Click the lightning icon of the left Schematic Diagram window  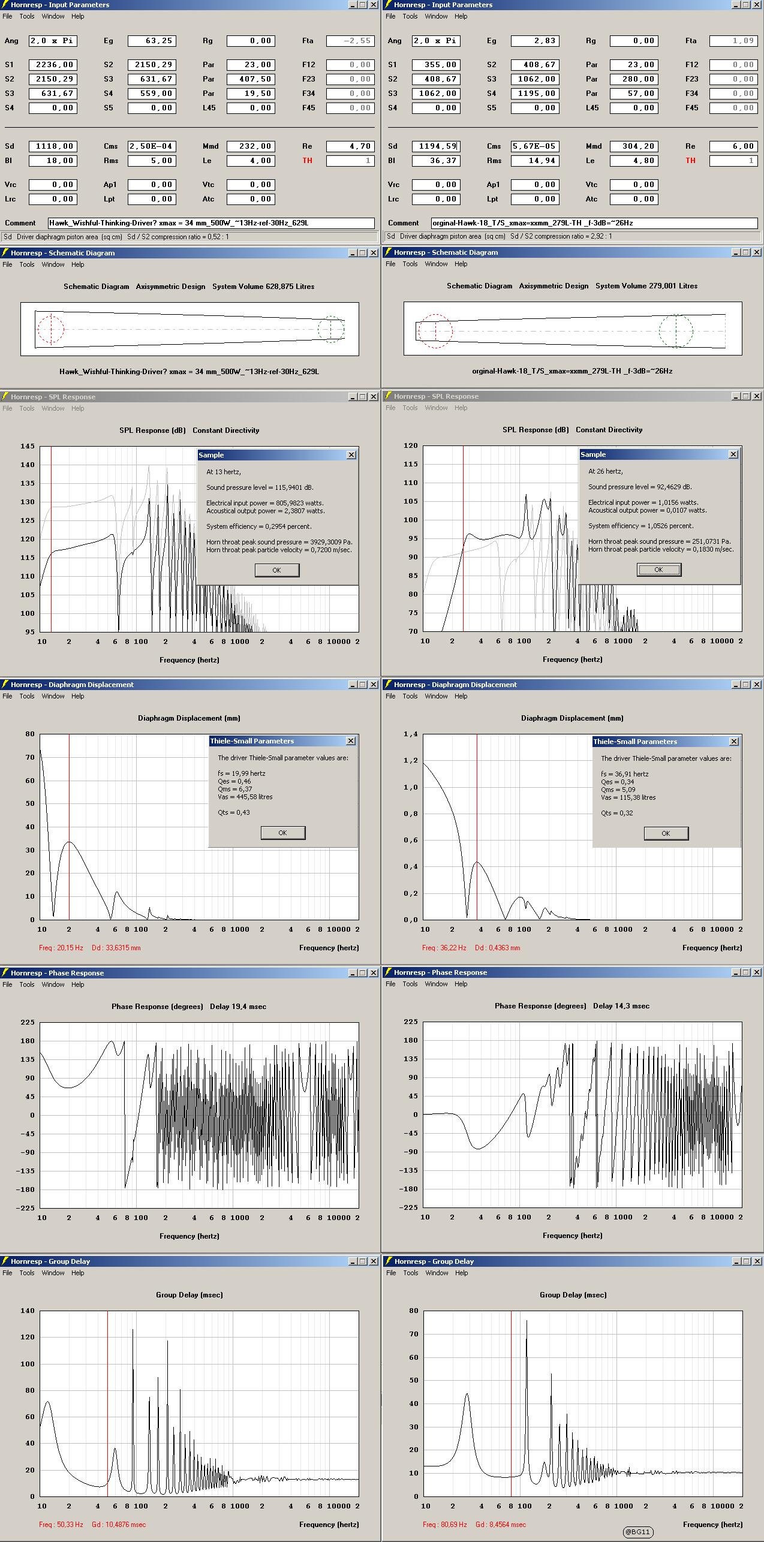(x=5, y=253)
